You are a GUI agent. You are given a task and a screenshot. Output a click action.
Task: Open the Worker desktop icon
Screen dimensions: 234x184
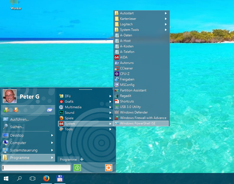coord(16,5)
